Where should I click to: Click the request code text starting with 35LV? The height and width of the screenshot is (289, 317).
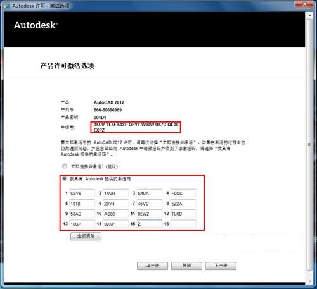tap(136, 127)
